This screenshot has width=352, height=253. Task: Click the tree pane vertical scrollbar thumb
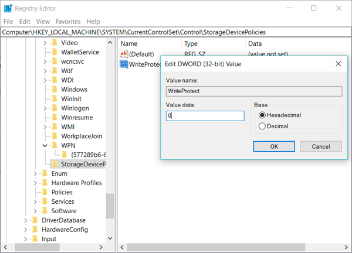(110, 205)
